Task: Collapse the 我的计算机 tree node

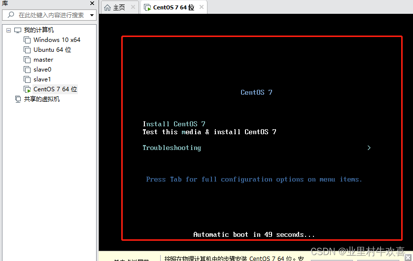Action: [9, 30]
